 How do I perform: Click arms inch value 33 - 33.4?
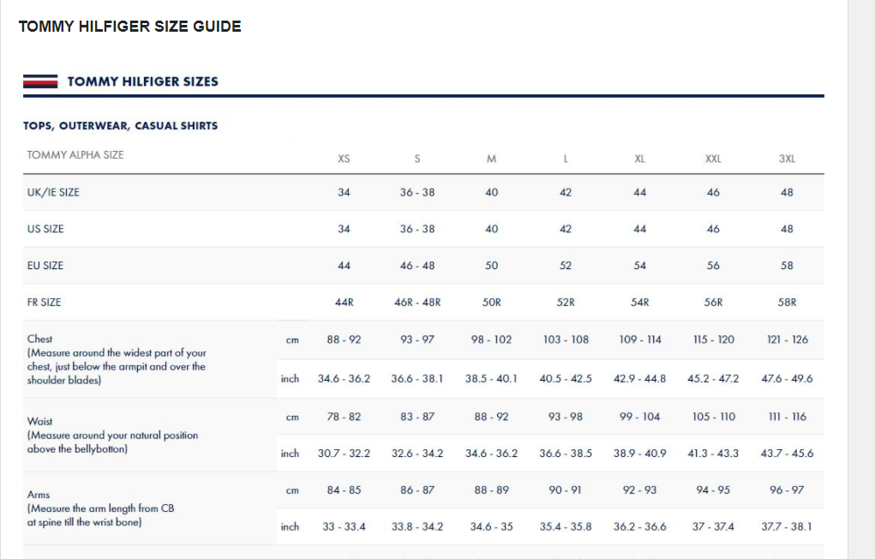pos(344,526)
